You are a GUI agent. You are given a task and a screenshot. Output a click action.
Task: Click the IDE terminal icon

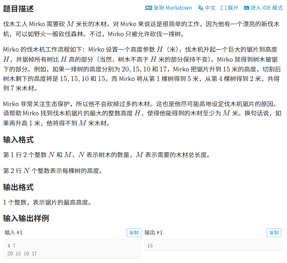tap(246, 8)
